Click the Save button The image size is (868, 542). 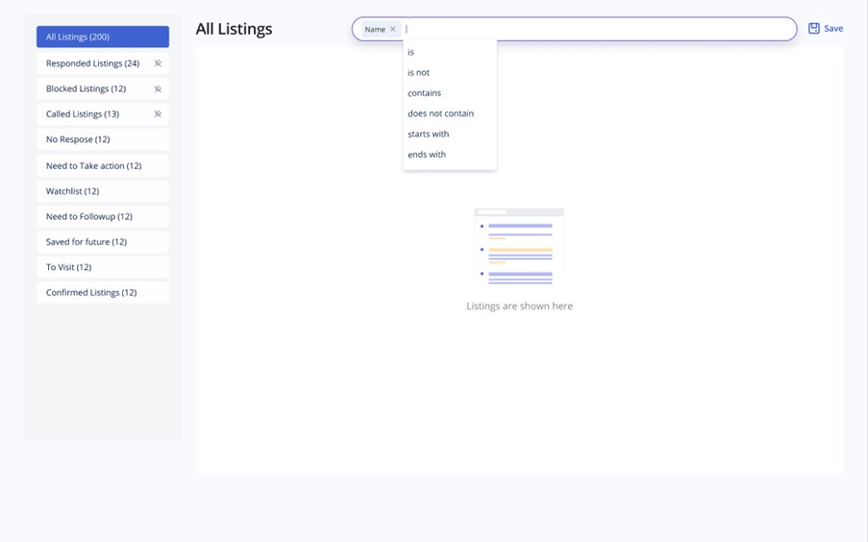click(825, 29)
